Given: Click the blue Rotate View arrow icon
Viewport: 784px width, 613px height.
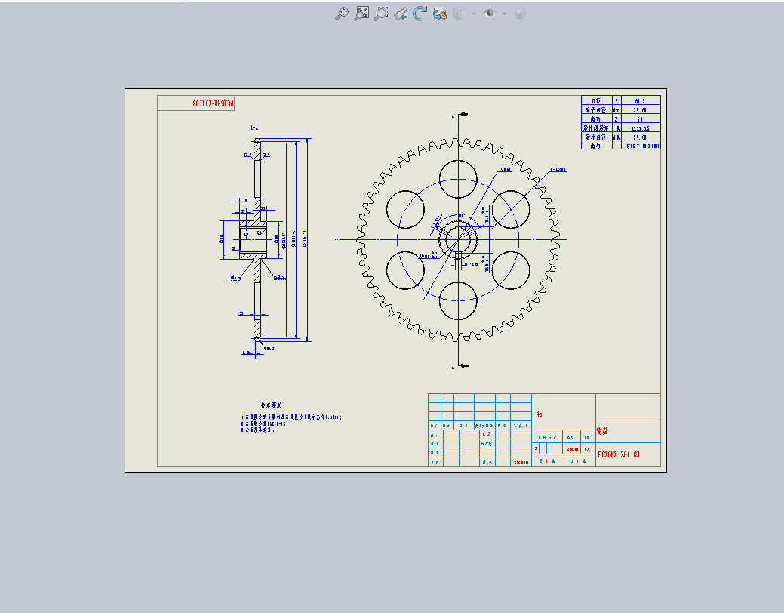Looking at the screenshot, I should (420, 14).
